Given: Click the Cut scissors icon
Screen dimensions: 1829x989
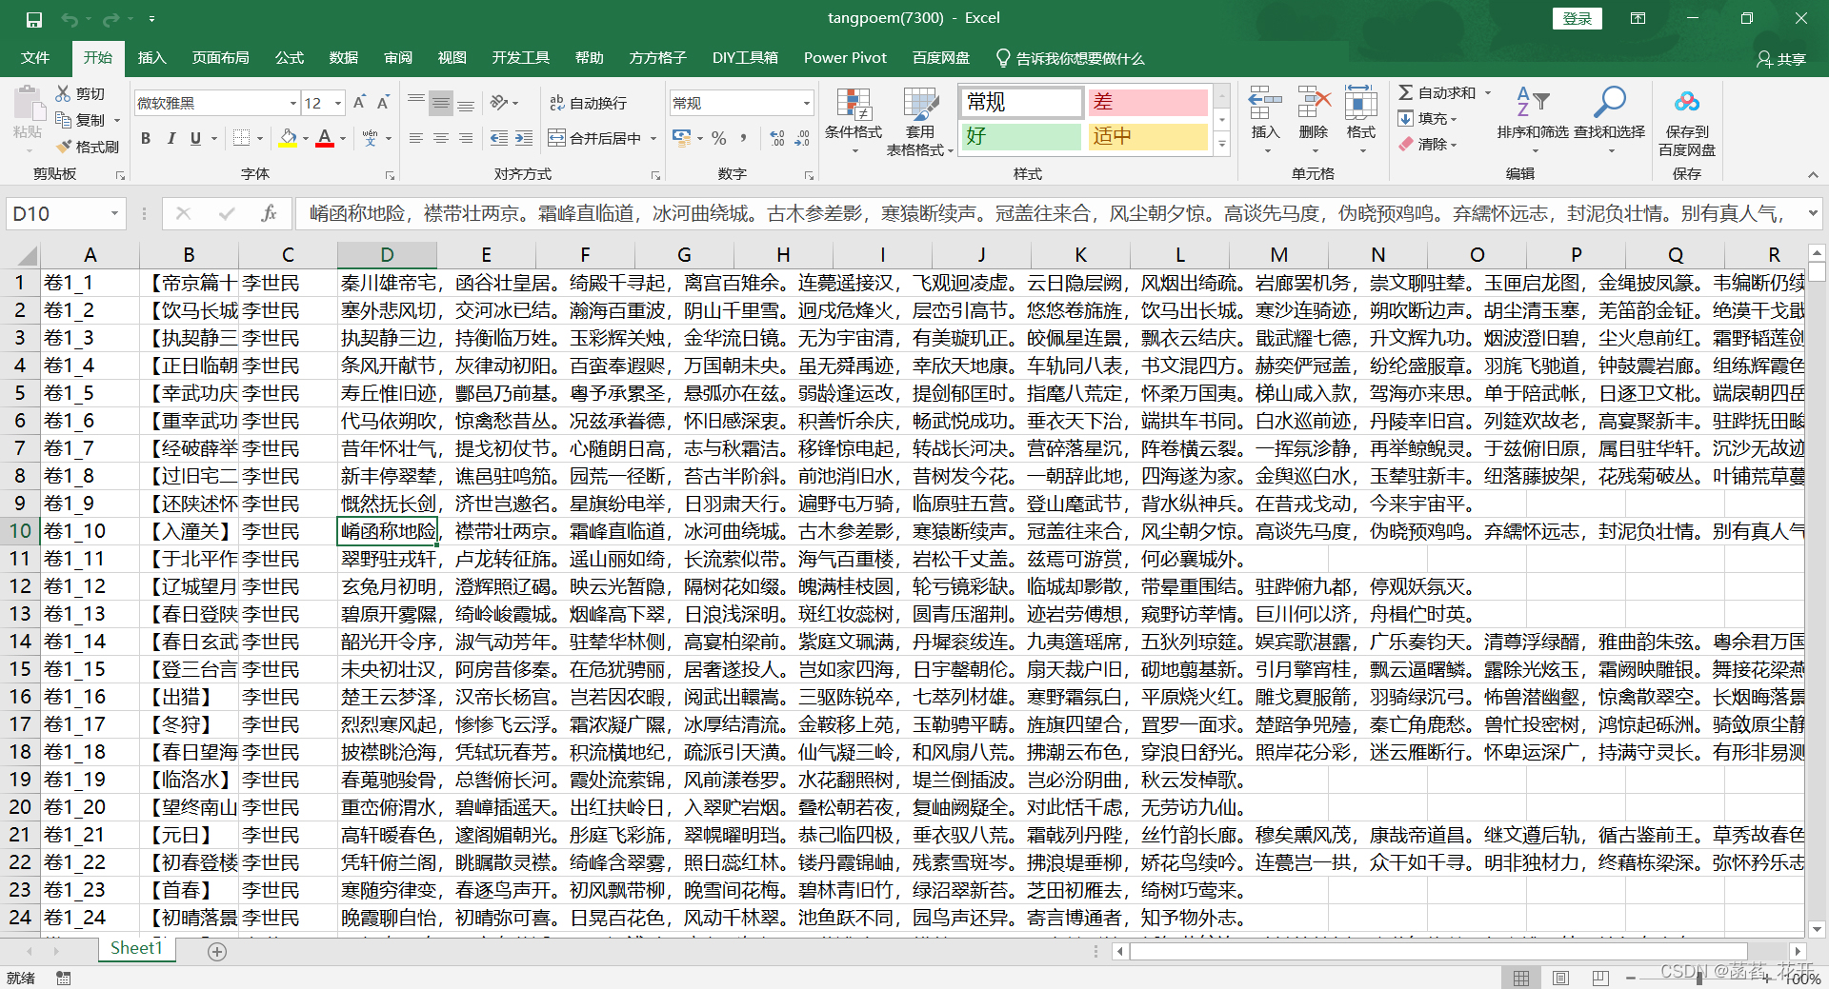Looking at the screenshot, I should coord(64,93).
